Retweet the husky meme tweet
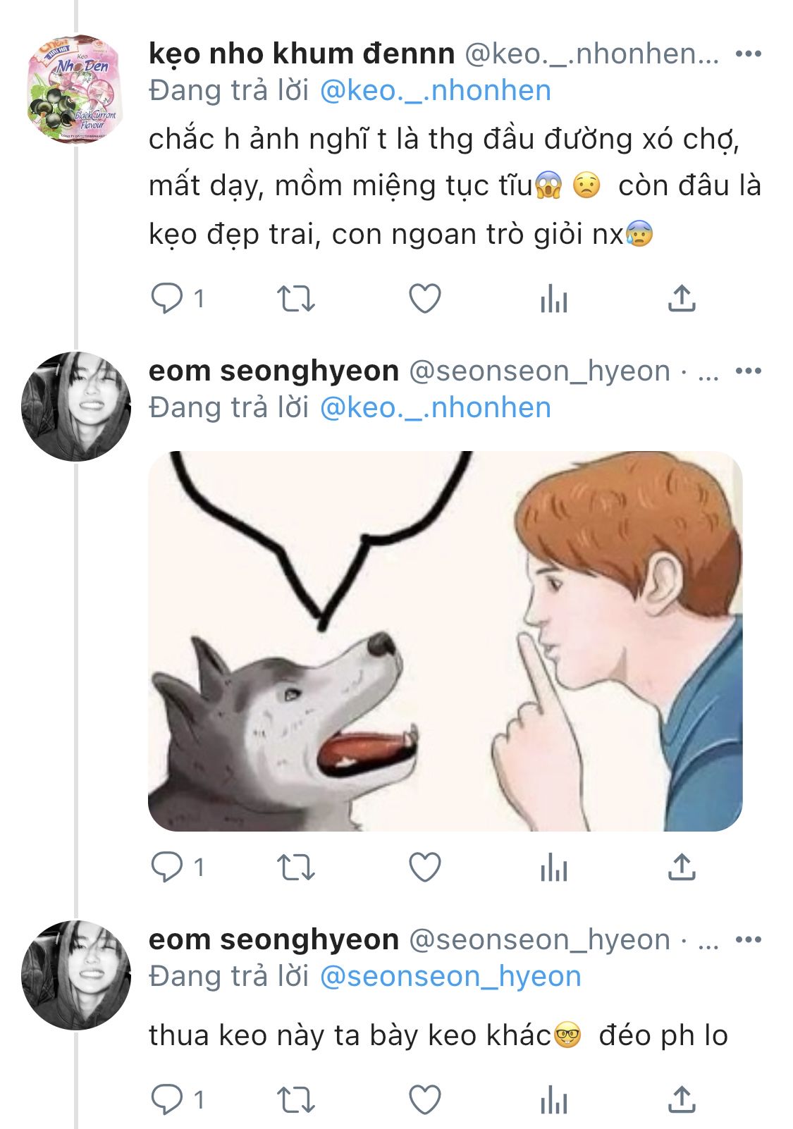 [295, 867]
